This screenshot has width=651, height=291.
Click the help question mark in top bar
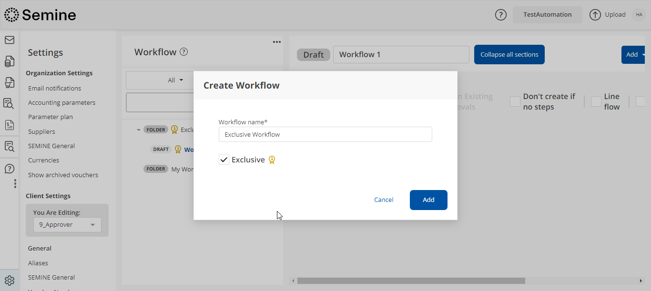[500, 15]
